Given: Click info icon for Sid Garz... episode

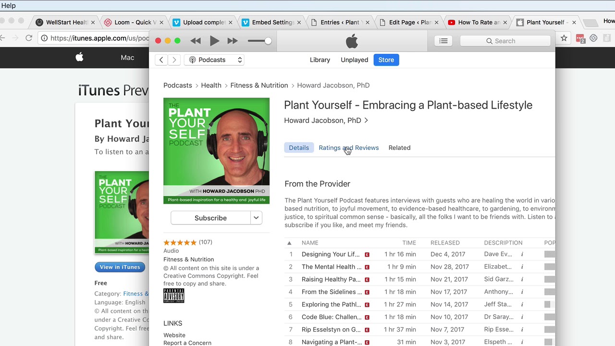Looking at the screenshot, I should coord(522,279).
